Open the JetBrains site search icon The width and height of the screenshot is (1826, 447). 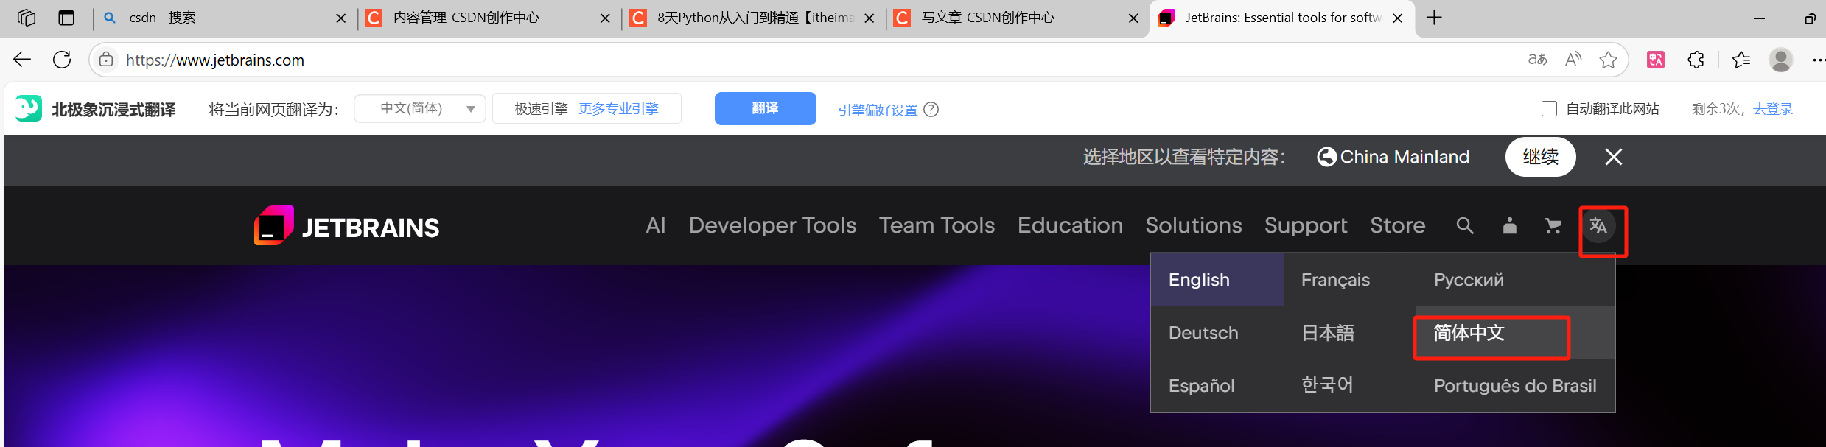(x=1465, y=226)
